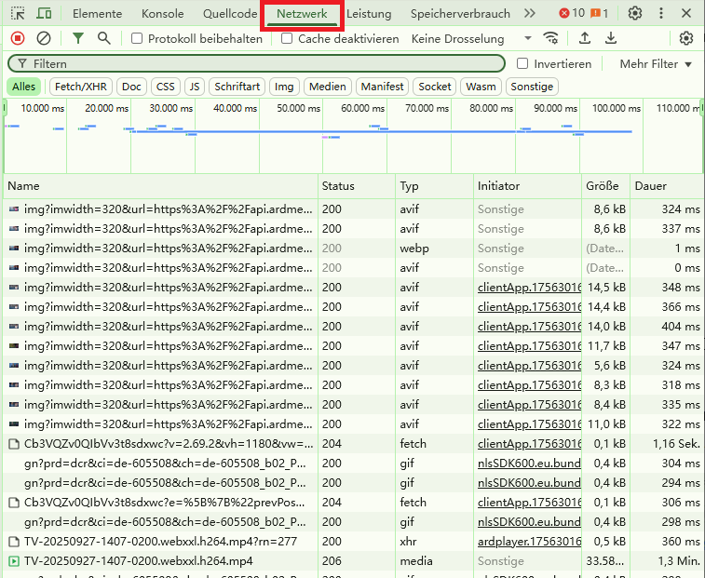Open network conditions wifi icon
The height and width of the screenshot is (578, 705).
pyautogui.click(x=551, y=38)
